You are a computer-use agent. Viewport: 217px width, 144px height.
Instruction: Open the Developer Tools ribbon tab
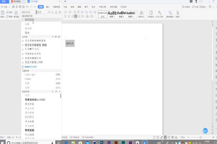(103, 7)
